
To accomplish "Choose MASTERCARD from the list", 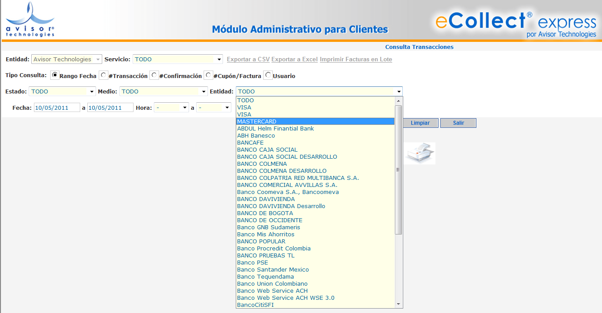I will [316, 121].
